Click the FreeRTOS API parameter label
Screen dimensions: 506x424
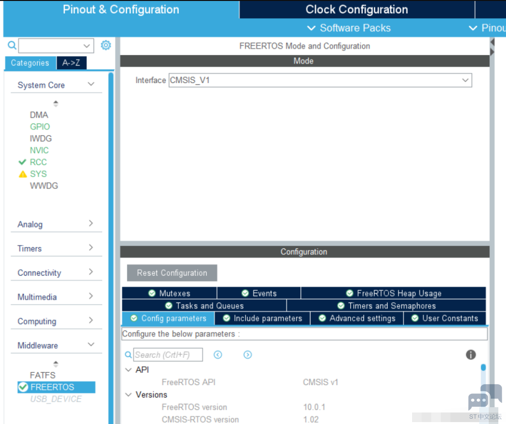point(188,382)
